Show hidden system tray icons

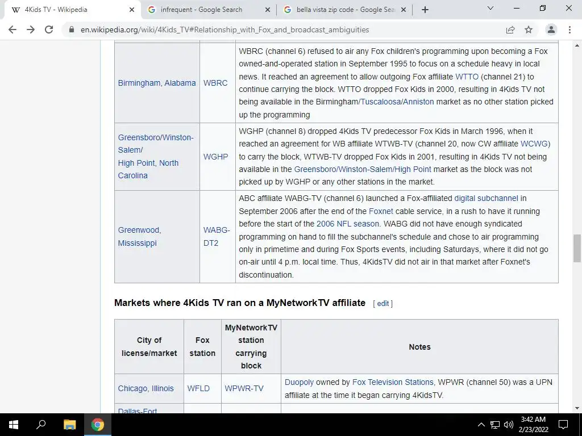(481, 425)
